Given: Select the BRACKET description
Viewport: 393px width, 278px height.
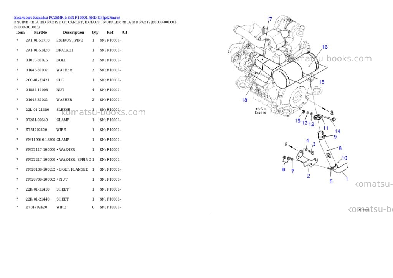Looking at the screenshot, I should click(x=65, y=50).
